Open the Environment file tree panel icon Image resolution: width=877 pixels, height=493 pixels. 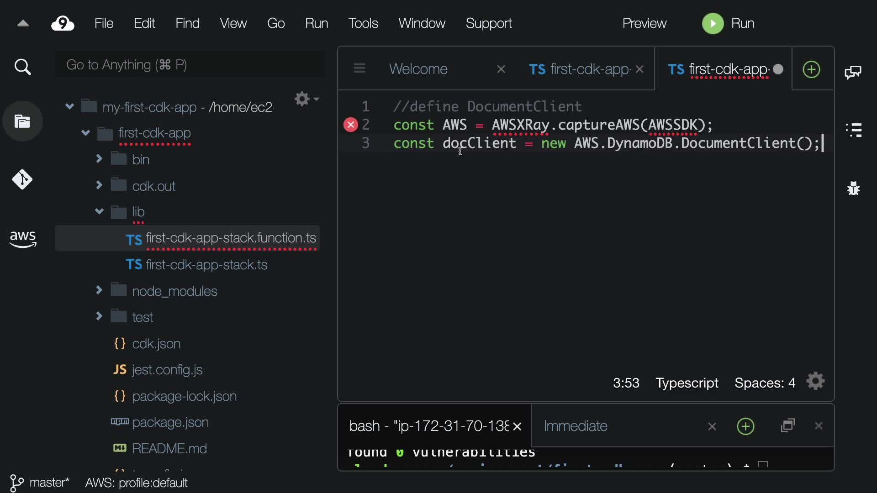pyautogui.click(x=22, y=121)
